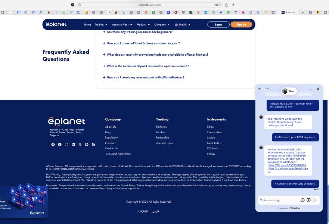329x224 pixels.
Task: Go to Home in navigation bar
Action: (88, 25)
